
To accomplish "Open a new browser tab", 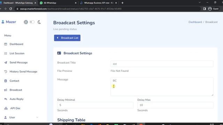I will 122,3.
